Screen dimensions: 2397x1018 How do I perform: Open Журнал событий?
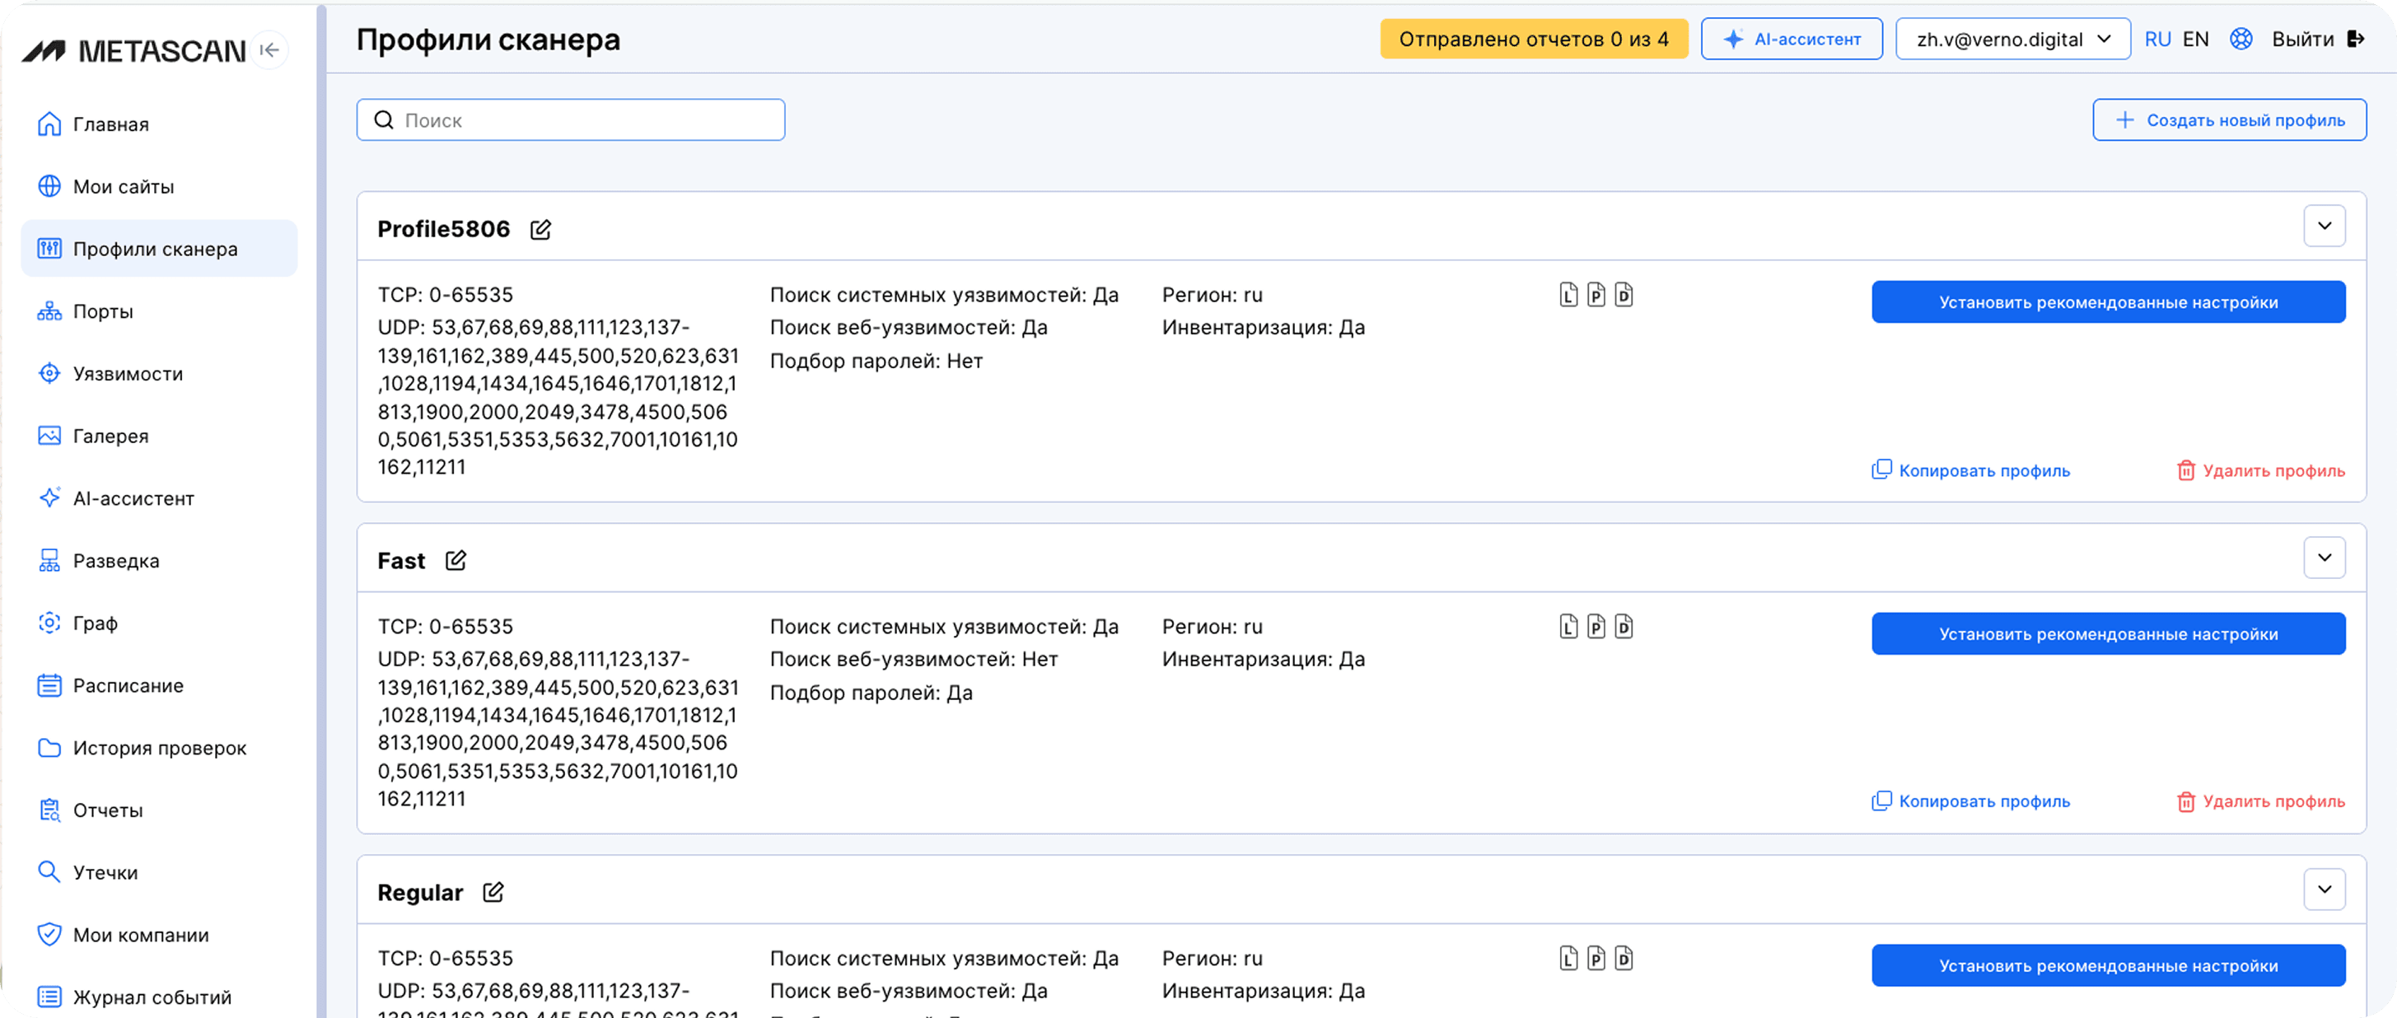tap(159, 997)
